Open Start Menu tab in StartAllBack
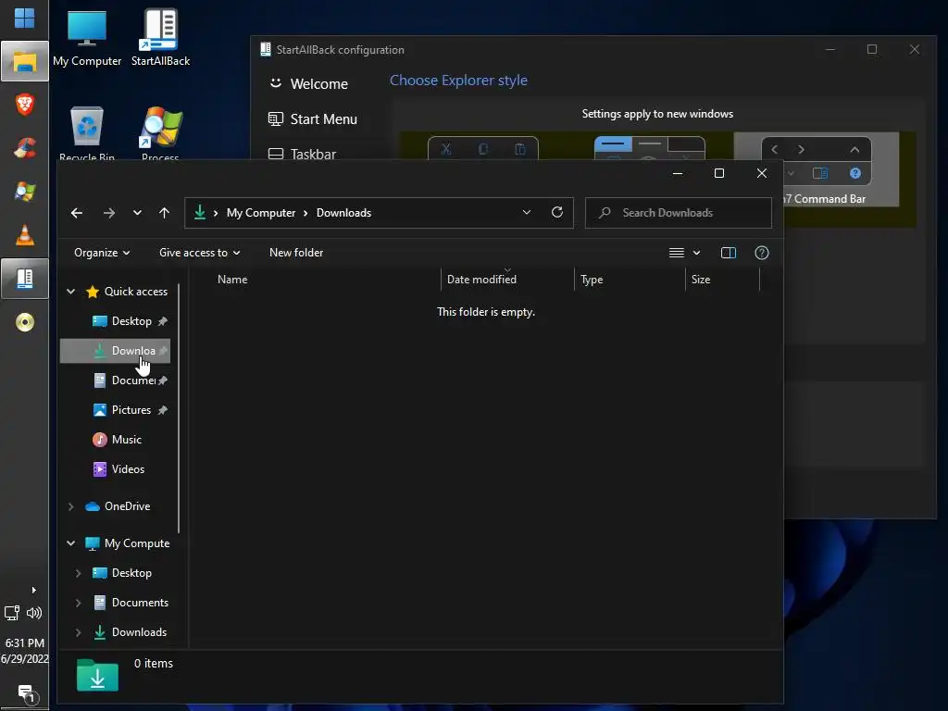This screenshot has width=948, height=711. (313, 119)
